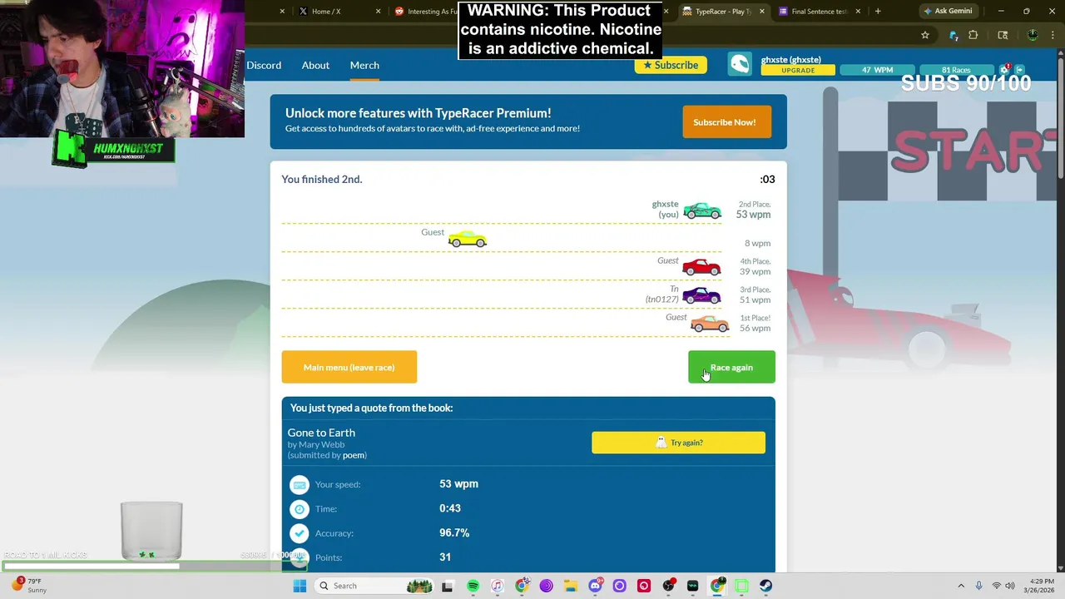Close the Final Sentence test tab
1065x599 pixels.
(x=858, y=12)
